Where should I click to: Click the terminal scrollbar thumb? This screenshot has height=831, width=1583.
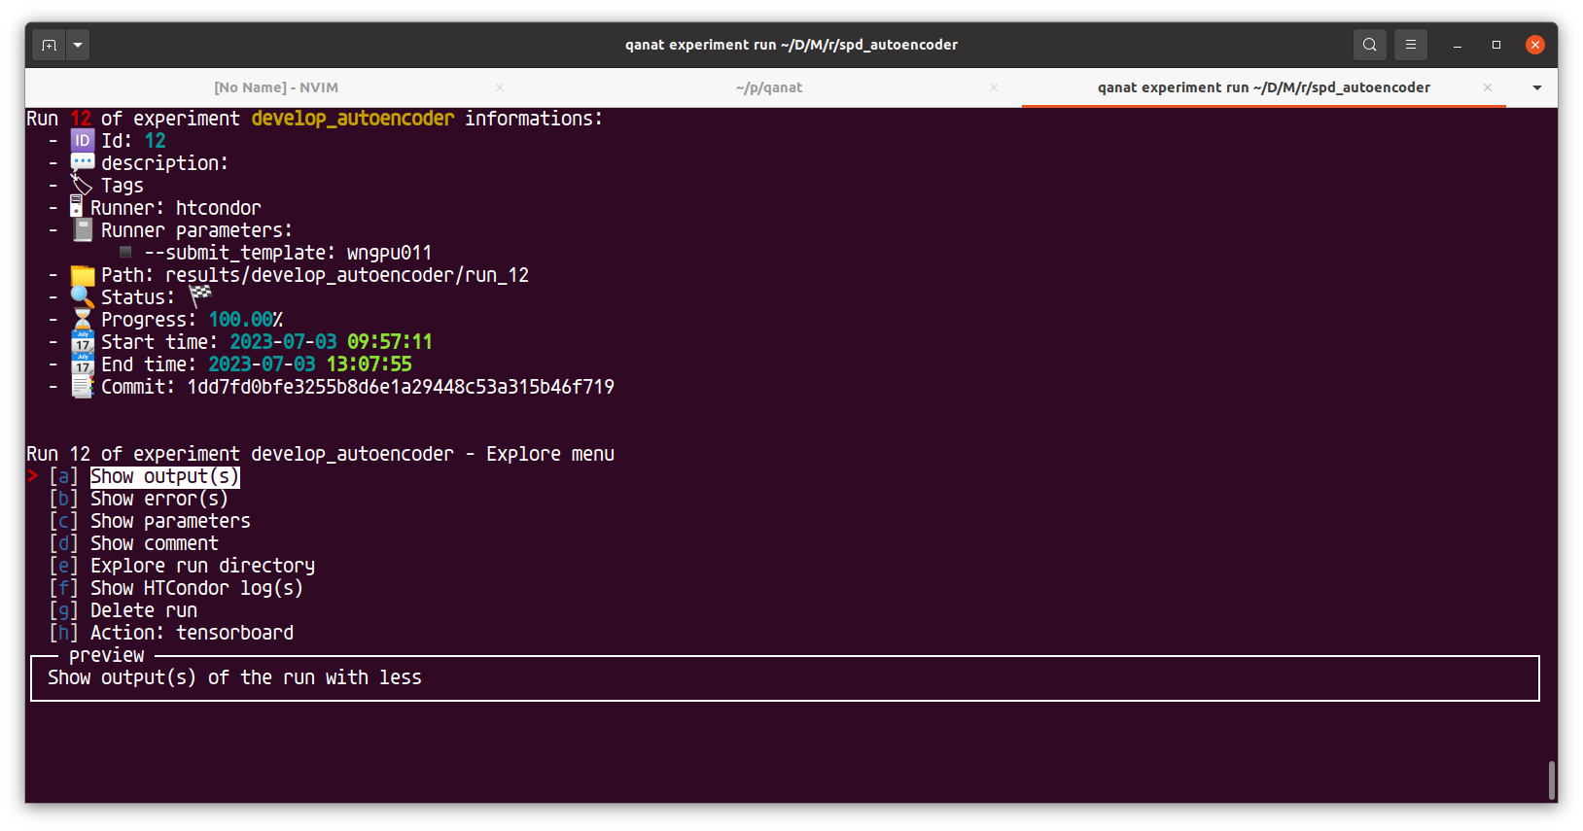click(x=1552, y=780)
